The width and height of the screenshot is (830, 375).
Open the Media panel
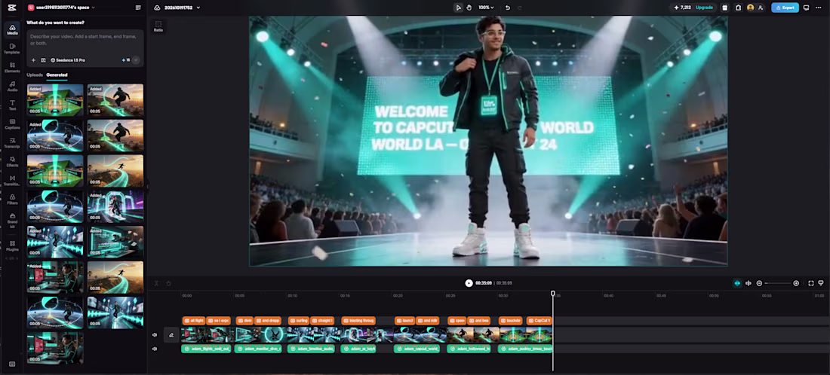pos(12,29)
